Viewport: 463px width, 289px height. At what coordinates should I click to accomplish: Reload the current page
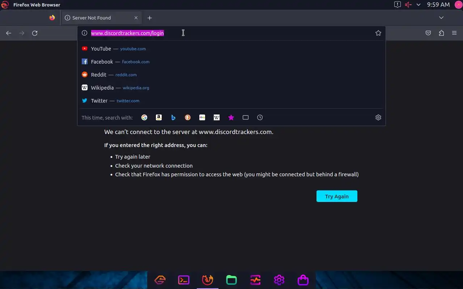[35, 33]
